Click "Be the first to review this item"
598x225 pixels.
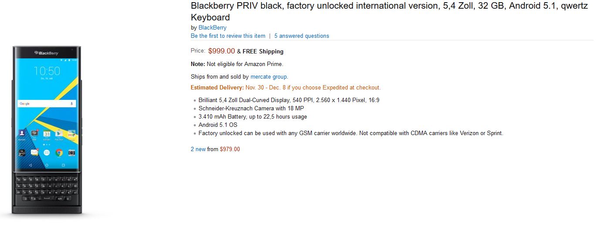click(228, 36)
